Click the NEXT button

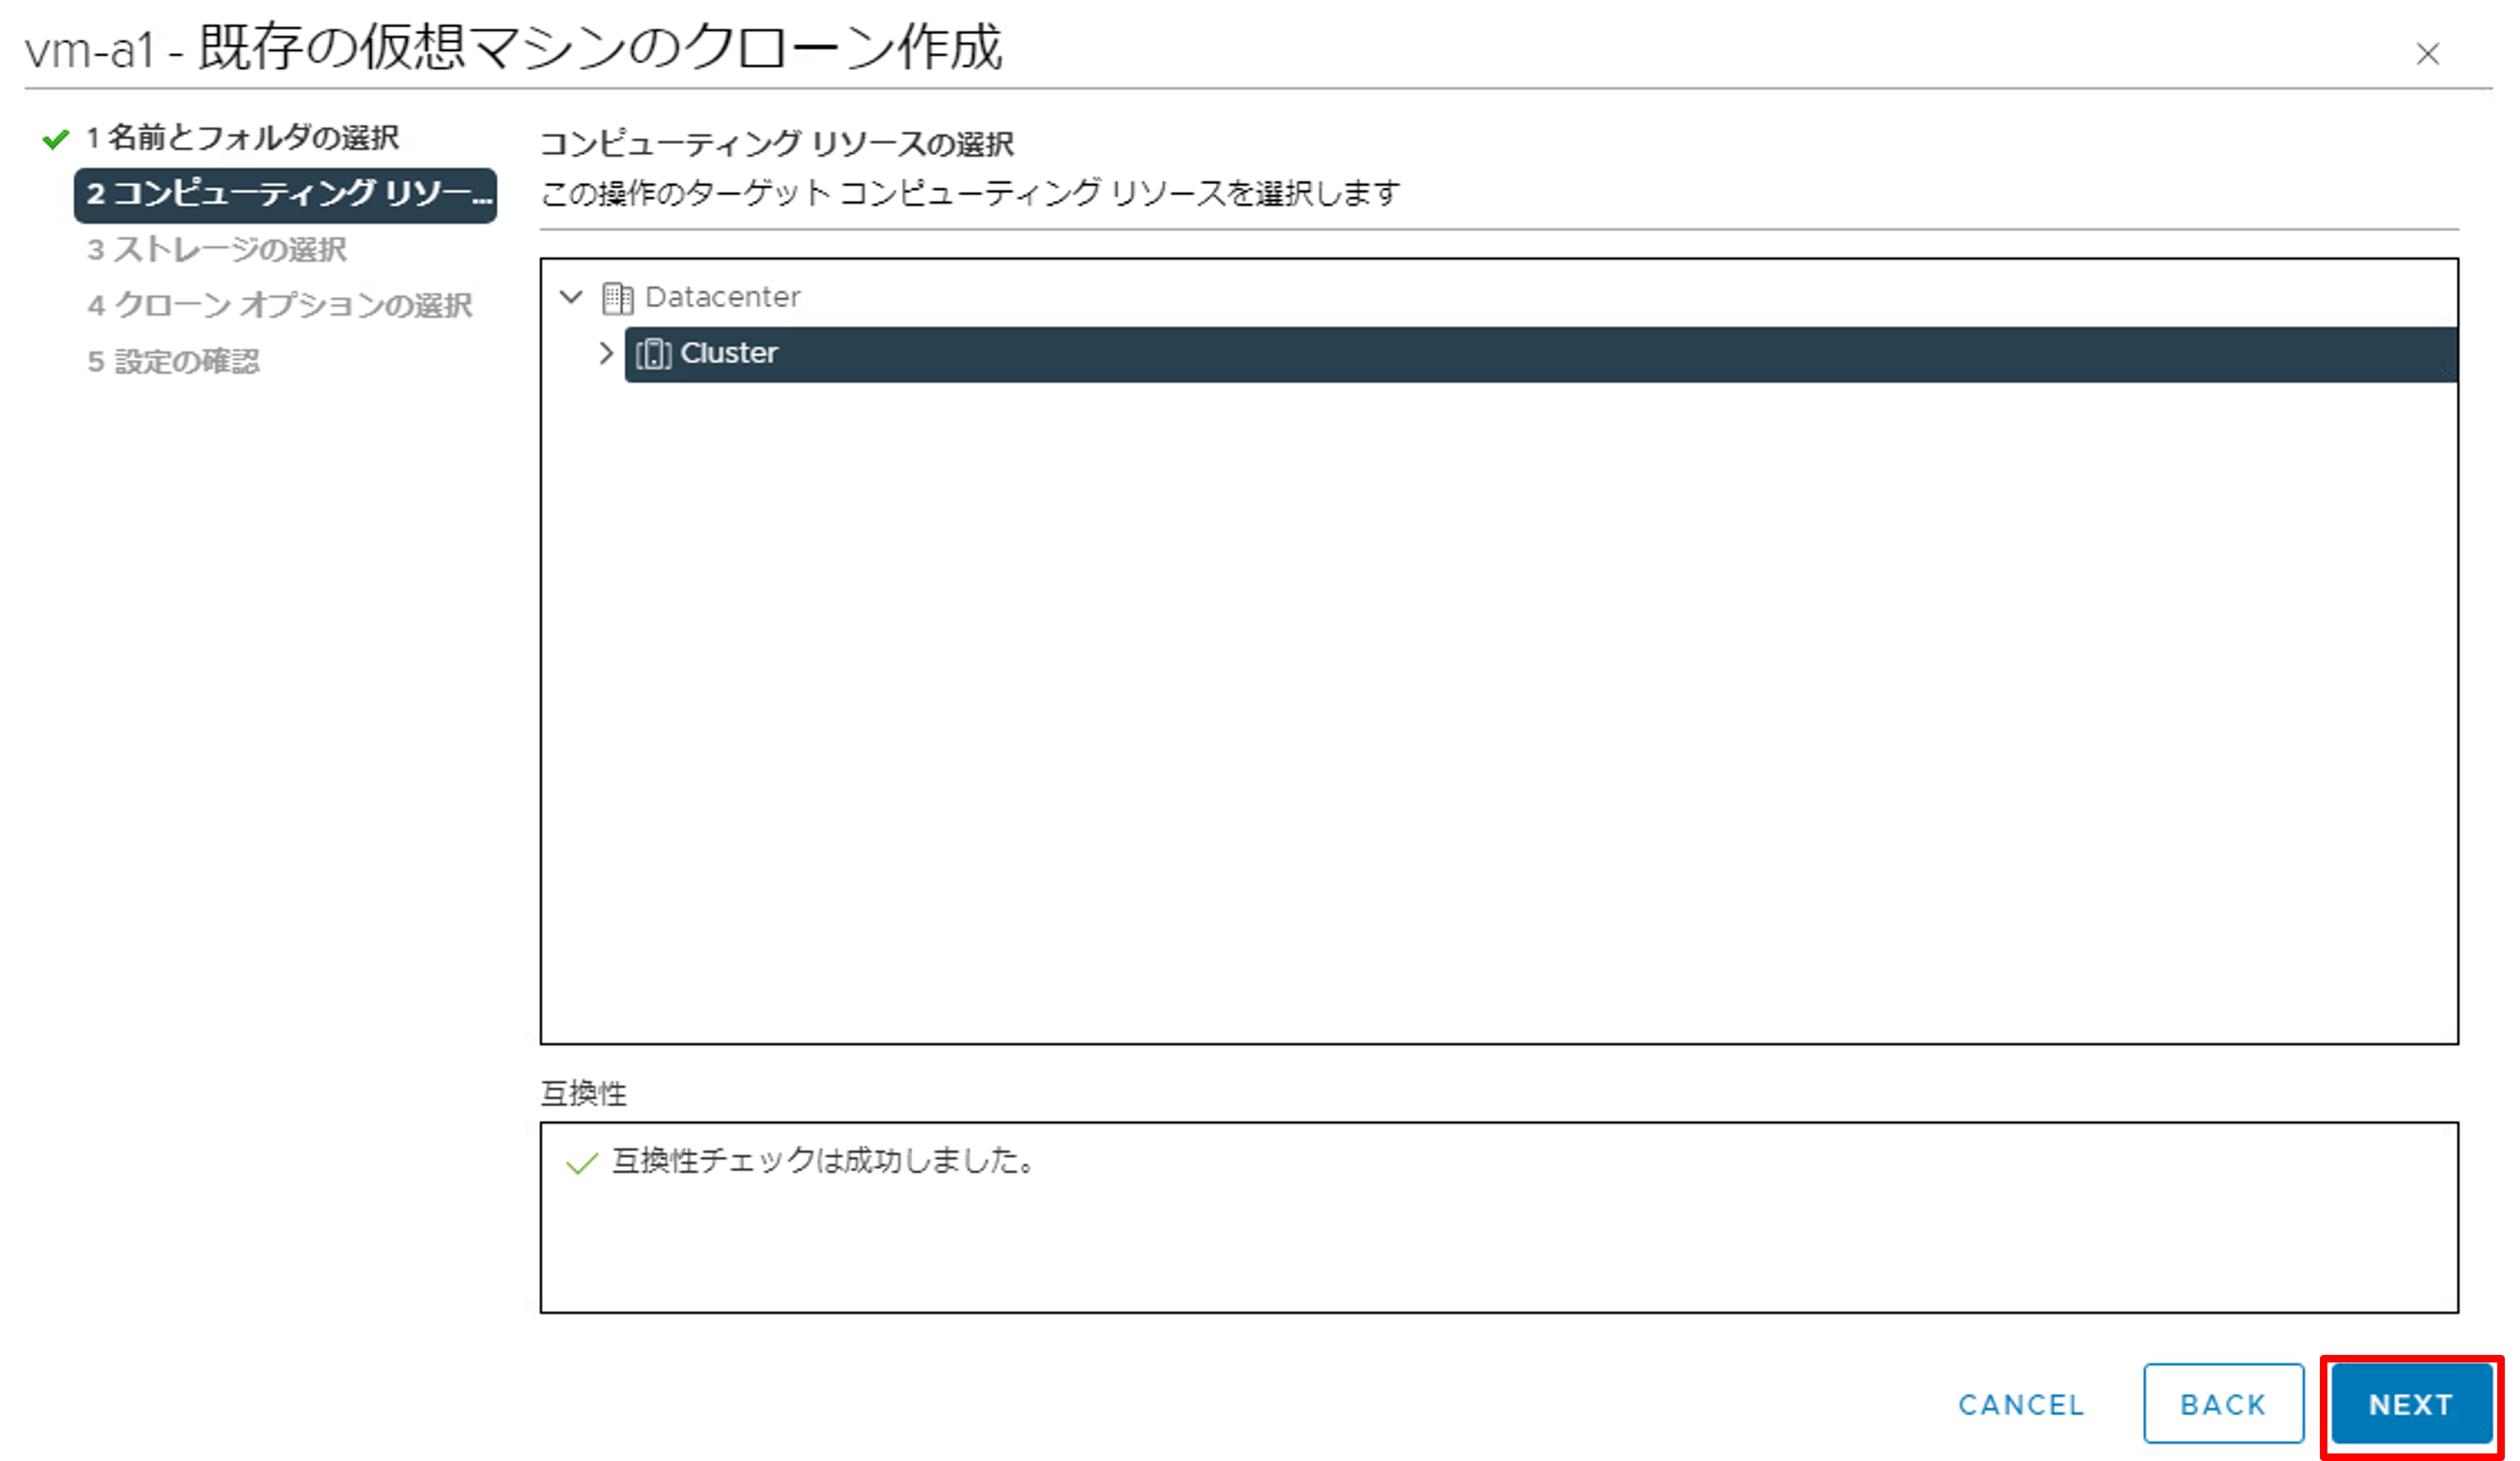(2411, 1404)
